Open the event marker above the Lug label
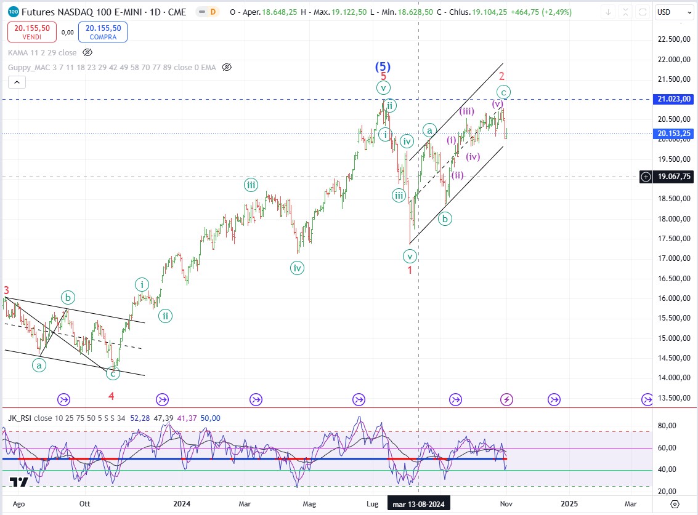Image resolution: width=698 pixels, height=515 pixels. click(359, 399)
